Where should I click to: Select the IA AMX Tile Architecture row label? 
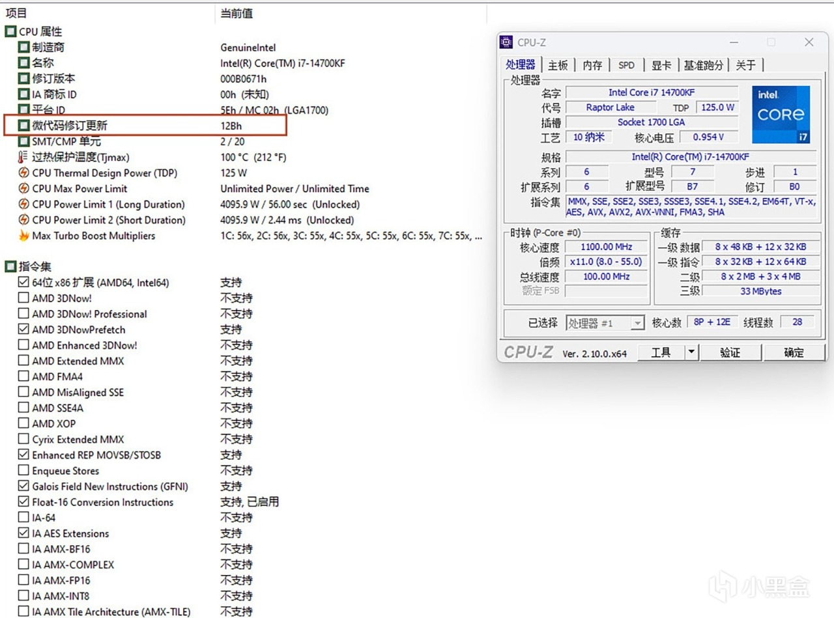coord(111,612)
